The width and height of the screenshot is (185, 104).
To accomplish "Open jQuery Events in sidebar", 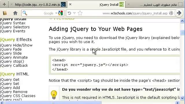I will click(x=13, y=31).
